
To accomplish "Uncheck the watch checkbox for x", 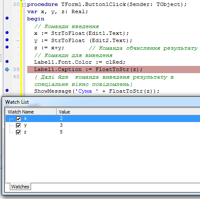I will (18, 119).
